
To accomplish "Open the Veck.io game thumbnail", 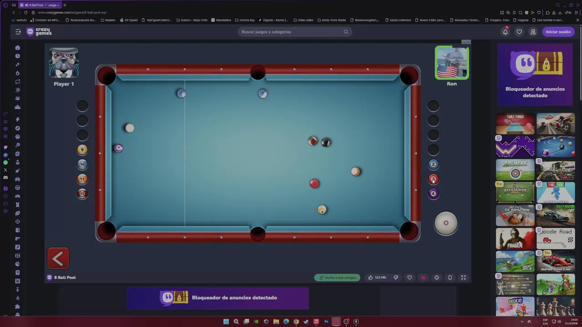I will coord(515,306).
